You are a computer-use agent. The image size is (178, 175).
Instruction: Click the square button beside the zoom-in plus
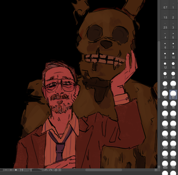(x=16, y=170)
